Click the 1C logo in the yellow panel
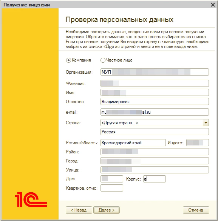 click(x=31, y=199)
